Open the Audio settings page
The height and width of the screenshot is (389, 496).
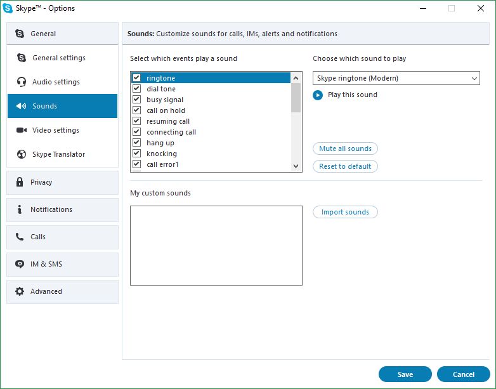[62, 82]
